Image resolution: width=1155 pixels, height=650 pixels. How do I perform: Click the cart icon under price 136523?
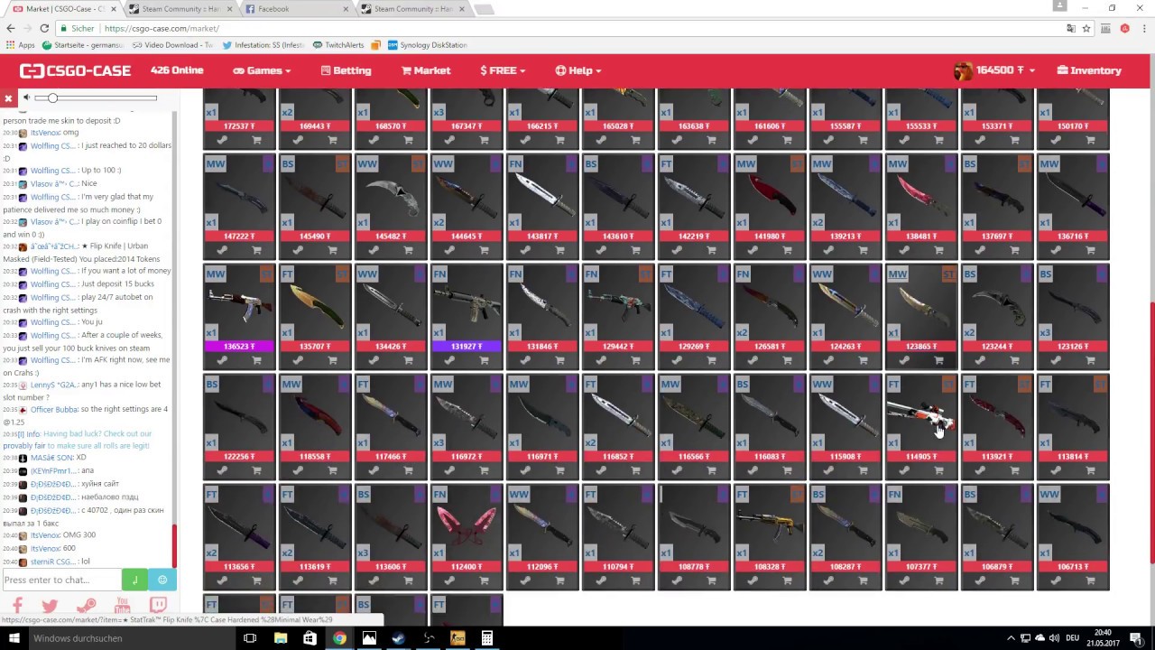[x=256, y=360]
